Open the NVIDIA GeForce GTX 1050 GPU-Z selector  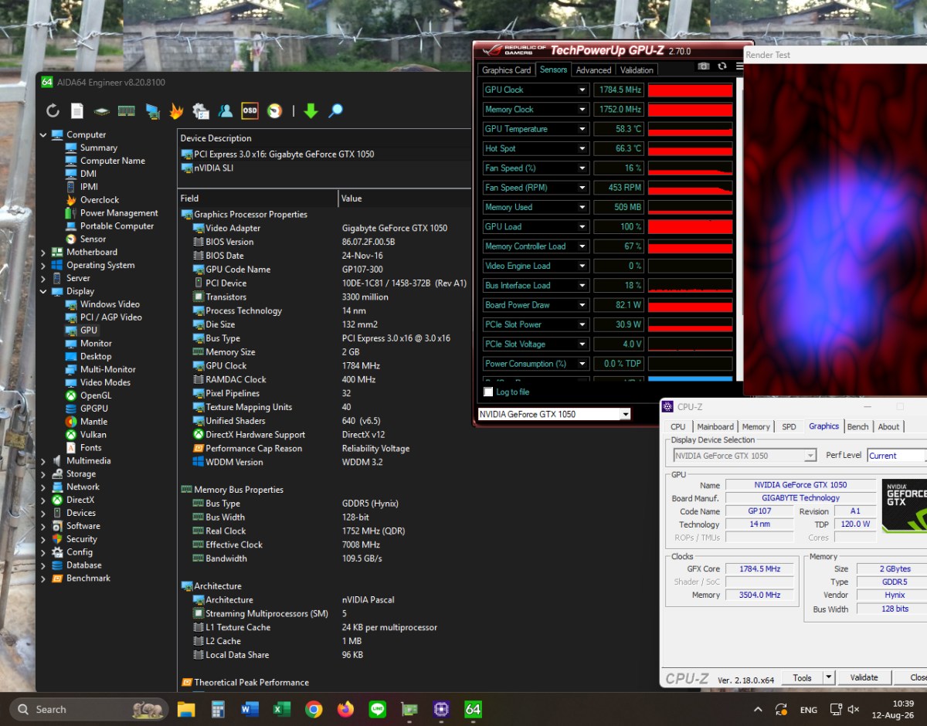pos(554,414)
